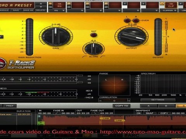Image resolution: width=186 pixels, height=139 pixels.
Task: Click the phase scope display
Action: point(114,85)
